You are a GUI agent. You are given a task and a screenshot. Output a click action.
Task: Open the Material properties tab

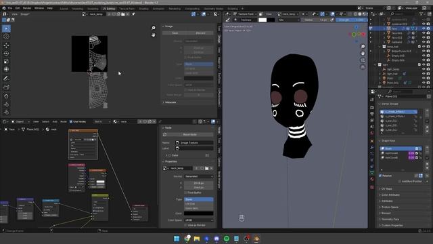click(x=372, y=179)
